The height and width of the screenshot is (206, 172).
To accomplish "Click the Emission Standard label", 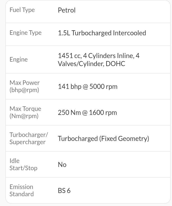I will pos(21,190).
